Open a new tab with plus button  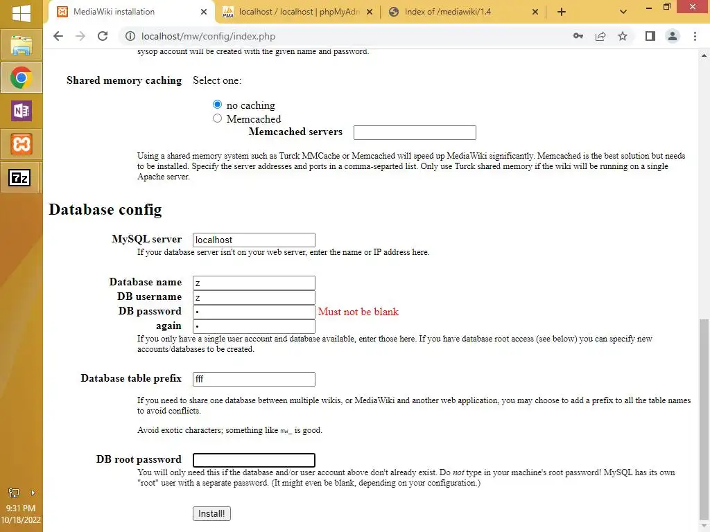(x=562, y=12)
